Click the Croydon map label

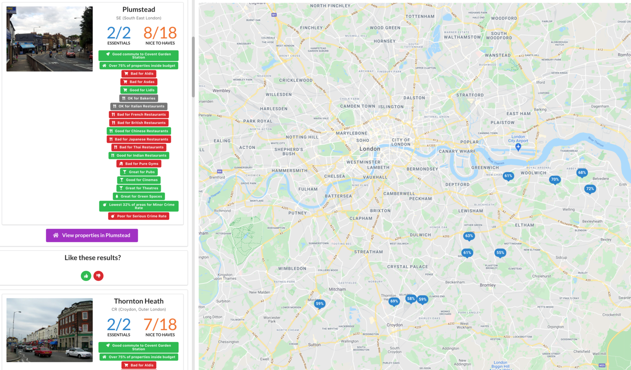tap(395, 325)
